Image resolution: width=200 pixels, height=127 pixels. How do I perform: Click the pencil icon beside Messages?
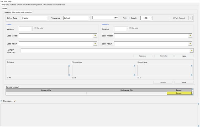15,101
